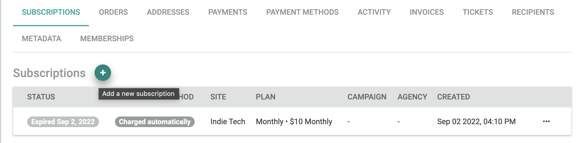
Task: Switch to the Tickets tab
Action: click(x=478, y=12)
